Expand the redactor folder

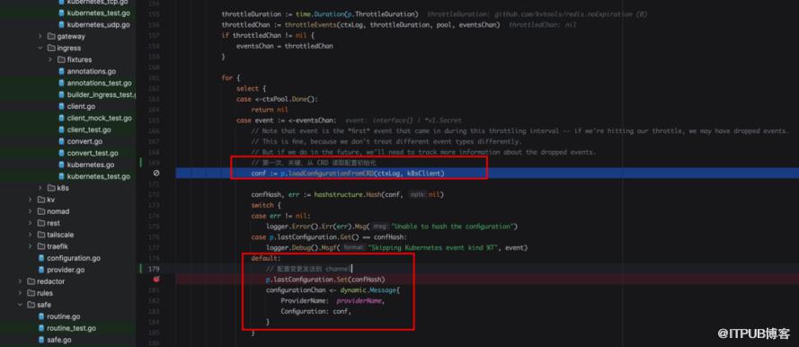point(20,281)
